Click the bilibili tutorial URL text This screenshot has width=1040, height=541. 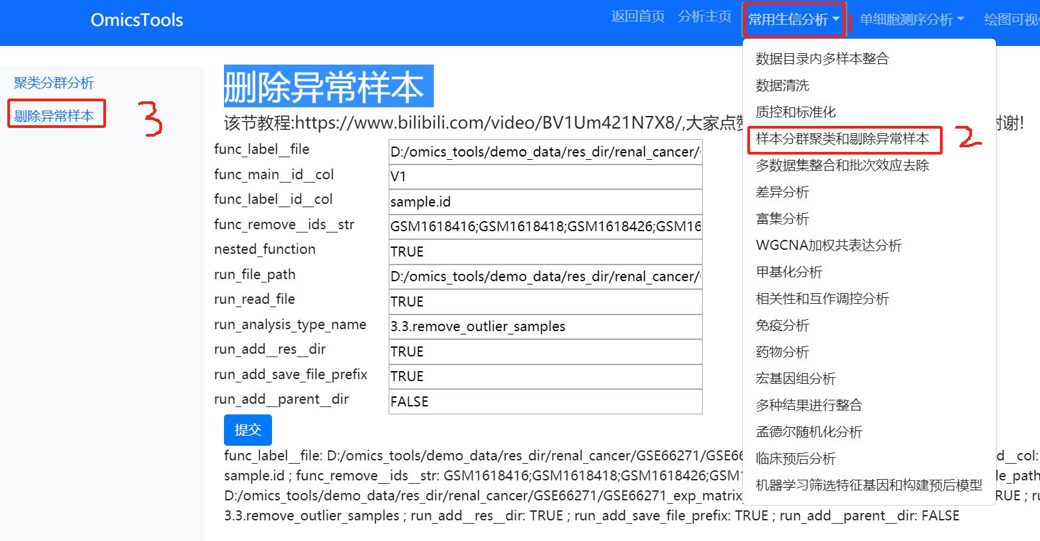pyautogui.click(x=489, y=123)
